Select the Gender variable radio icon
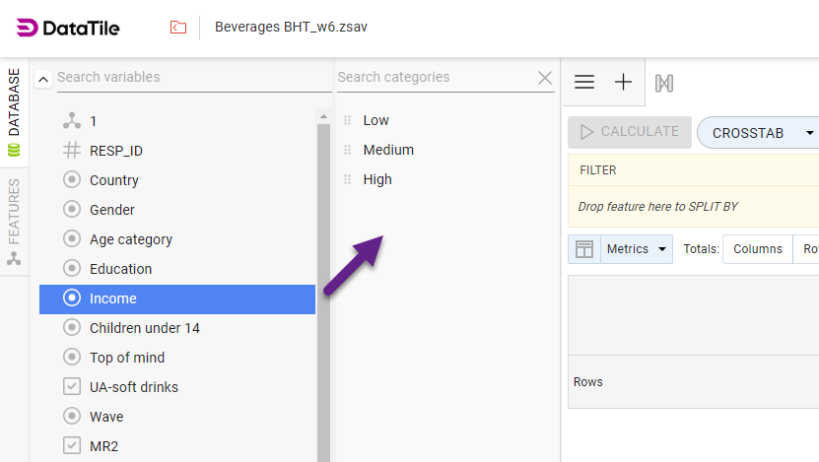Screen dimensions: 819x462 click(x=71, y=210)
